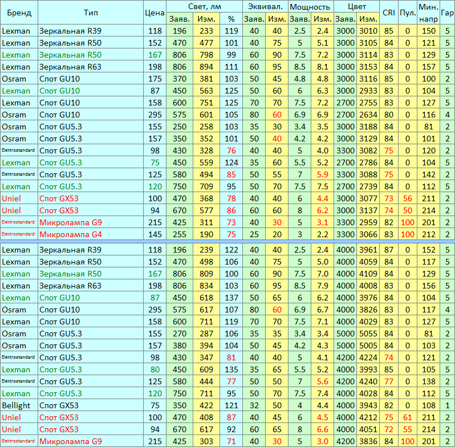Select measured color temperature 5055
455x447 pixels.
click(x=368, y=334)
